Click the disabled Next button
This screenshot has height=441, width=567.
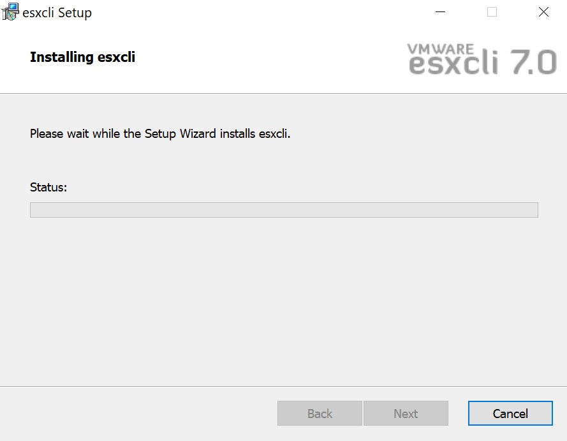click(x=406, y=414)
